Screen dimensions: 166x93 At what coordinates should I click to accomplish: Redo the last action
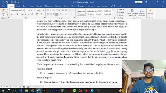coord(12,2)
